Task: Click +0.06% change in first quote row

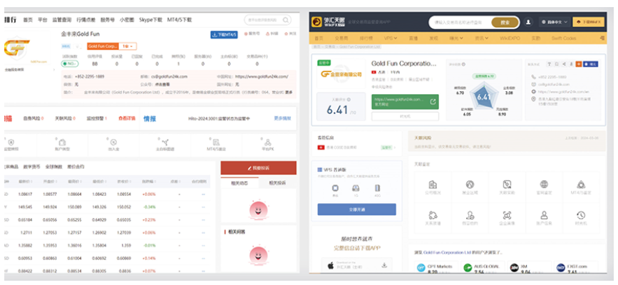Action: point(148,195)
